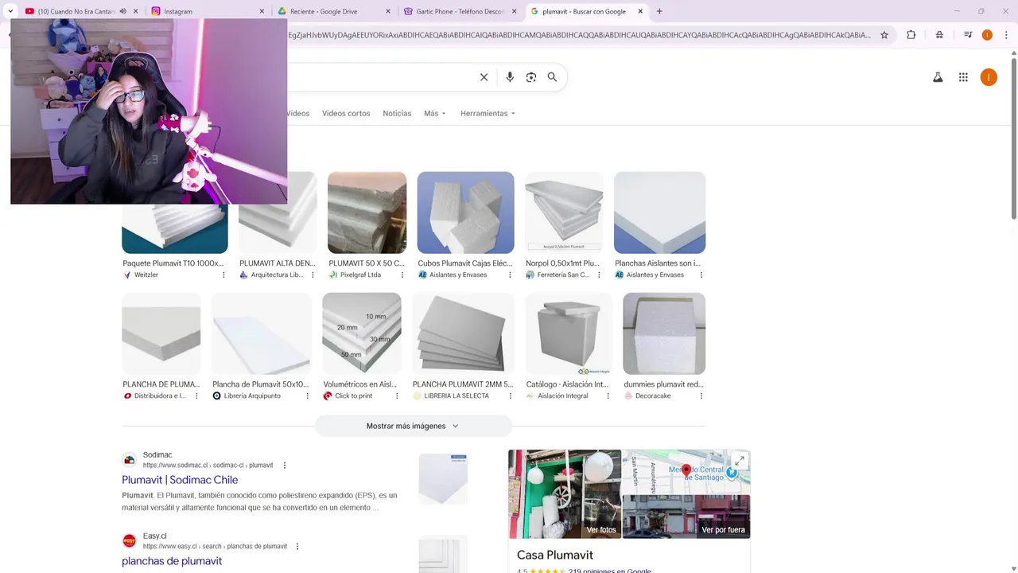
Task: Open Search Labs flask icon
Action: [x=938, y=77]
